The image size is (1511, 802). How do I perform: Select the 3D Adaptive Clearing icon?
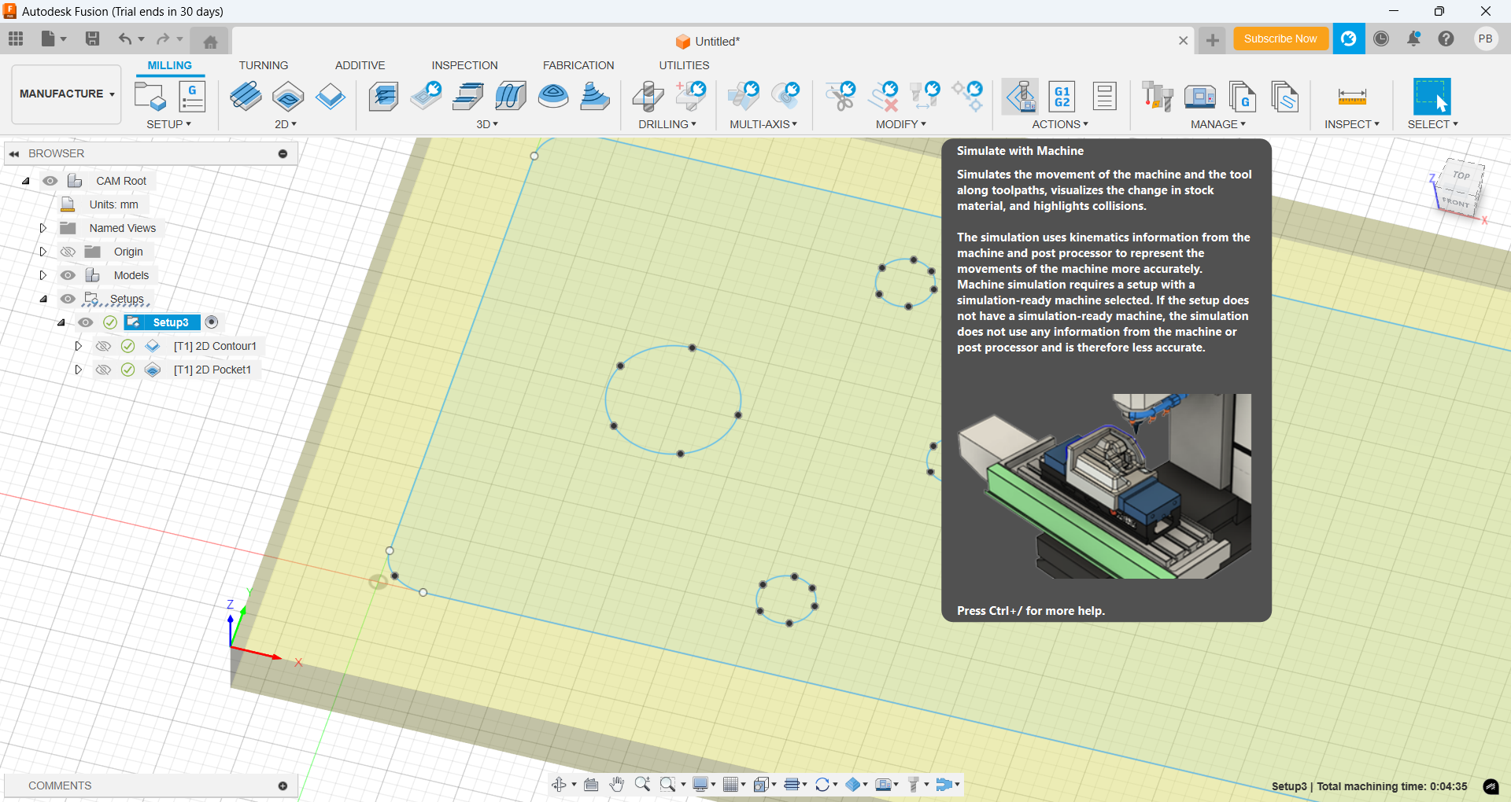click(383, 97)
